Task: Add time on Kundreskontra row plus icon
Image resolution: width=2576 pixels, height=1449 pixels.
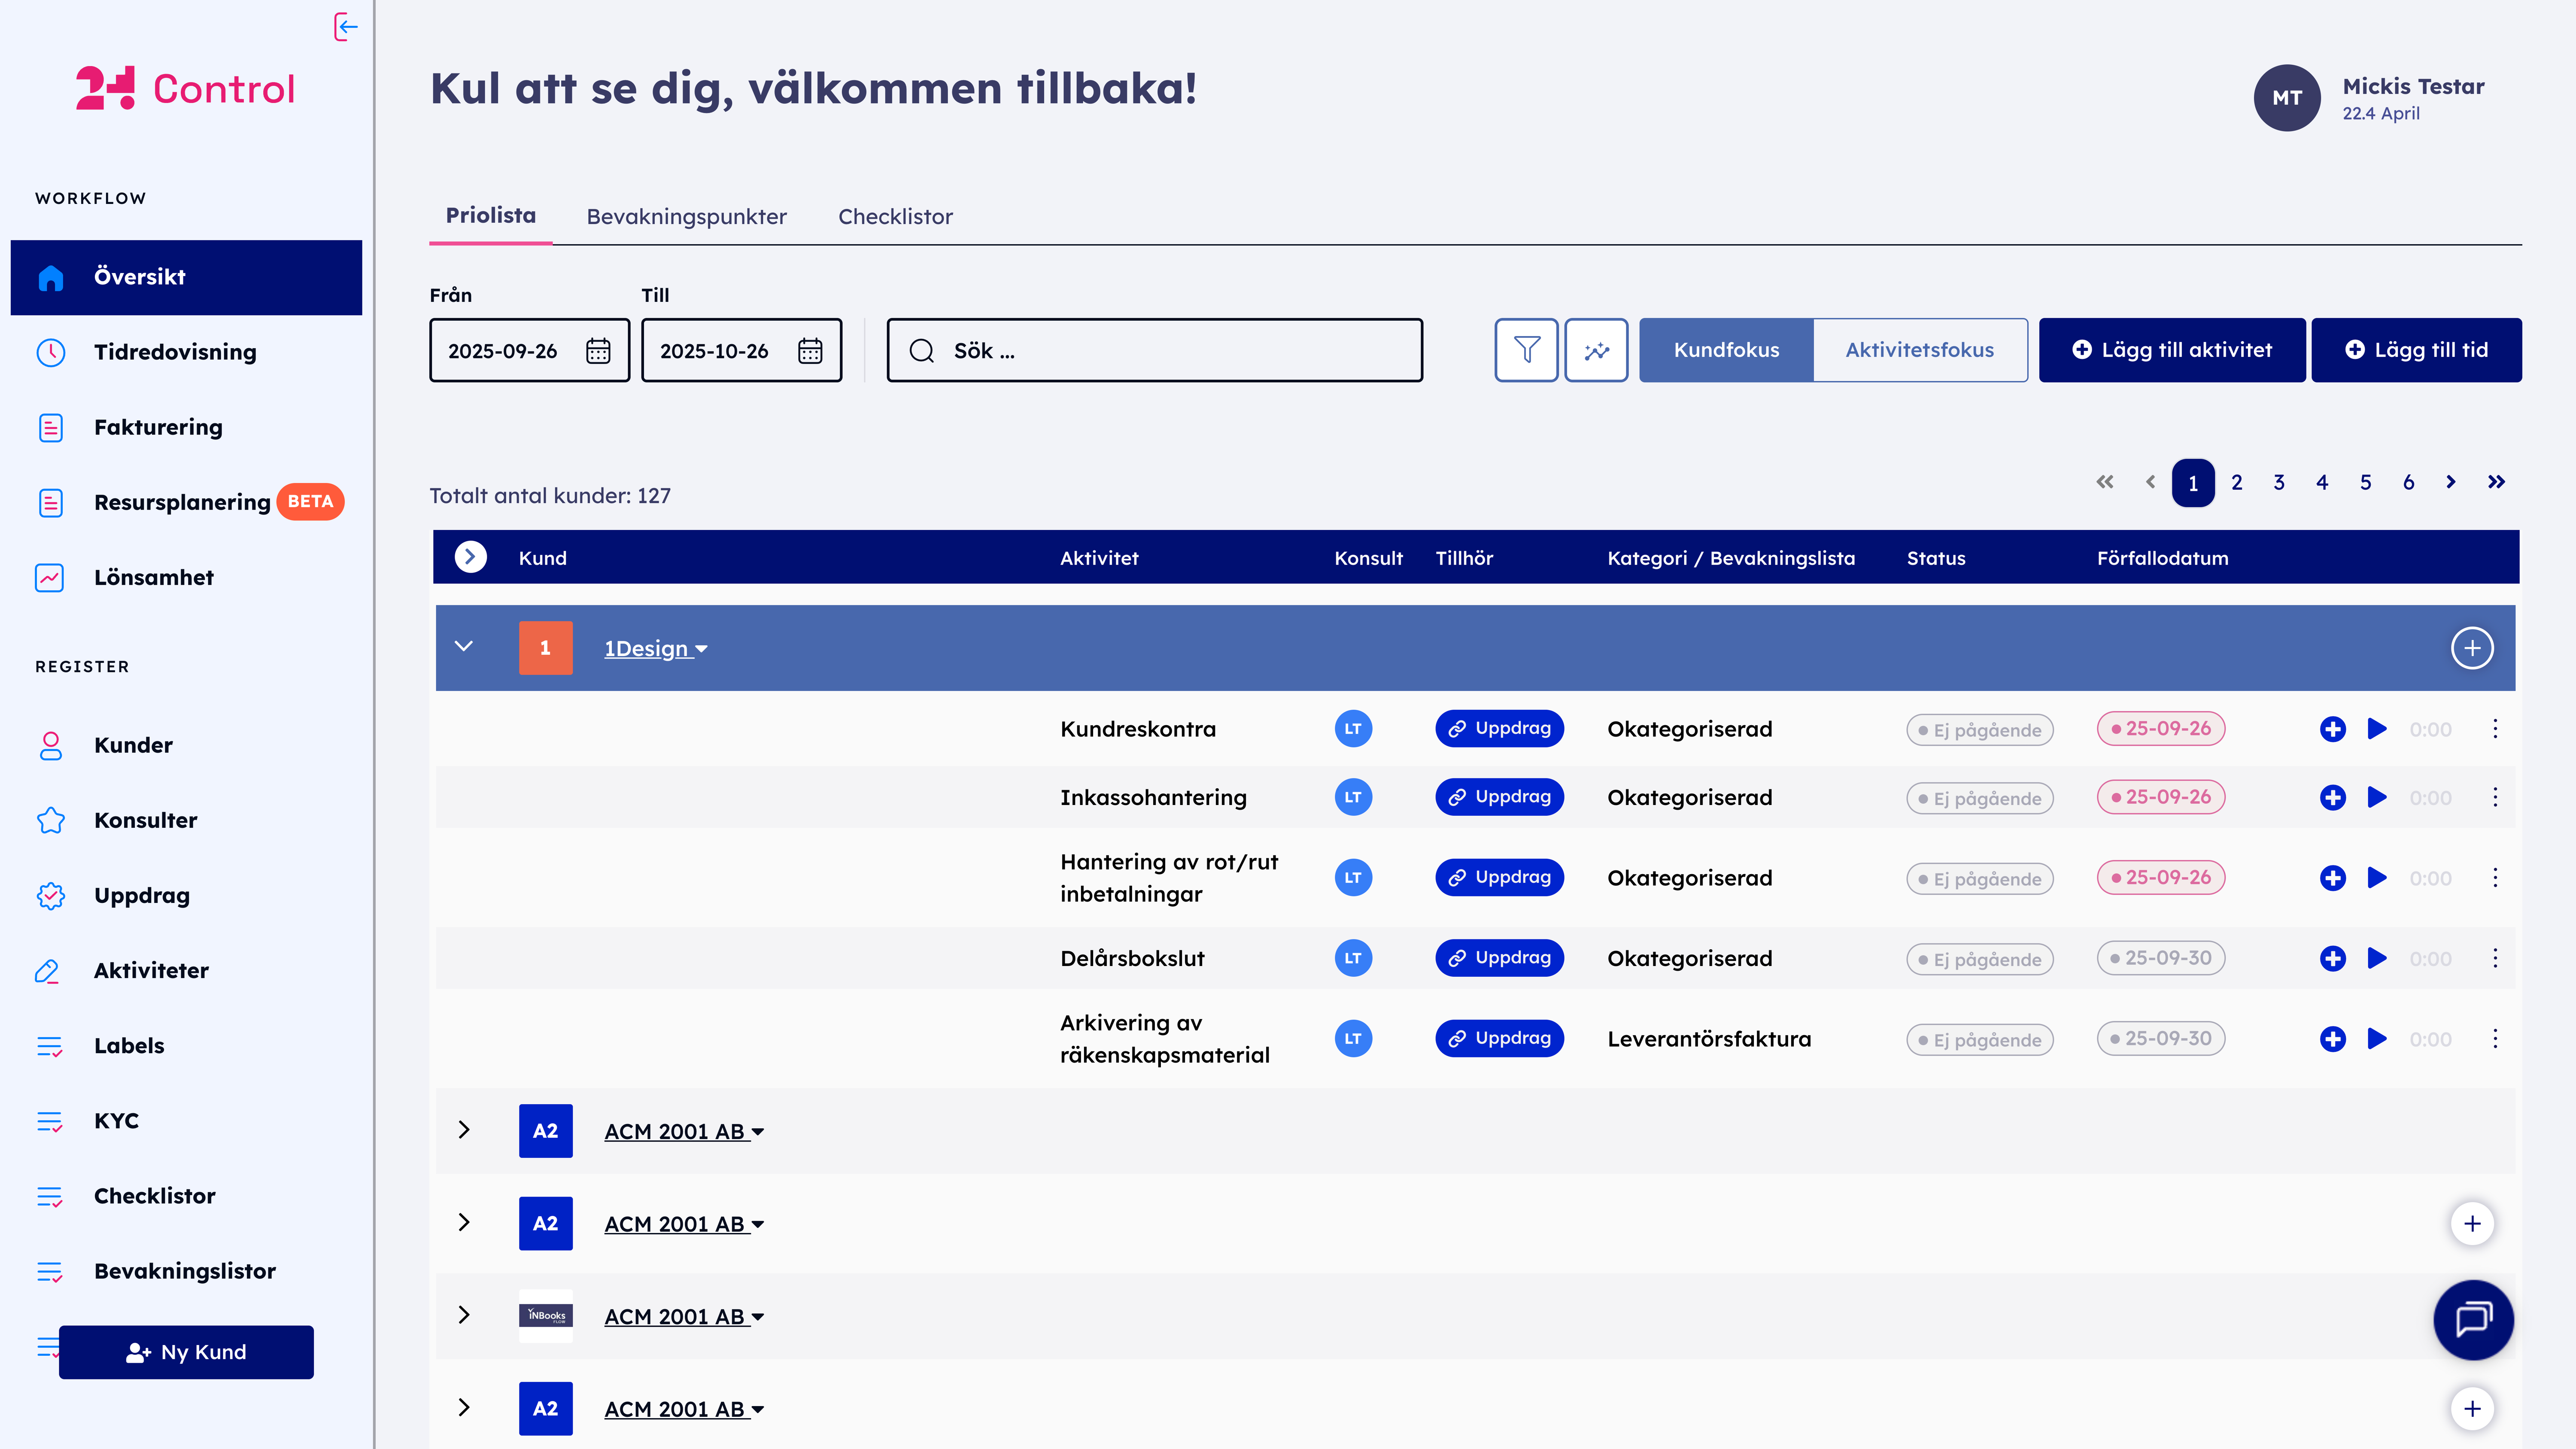Action: (x=2333, y=729)
